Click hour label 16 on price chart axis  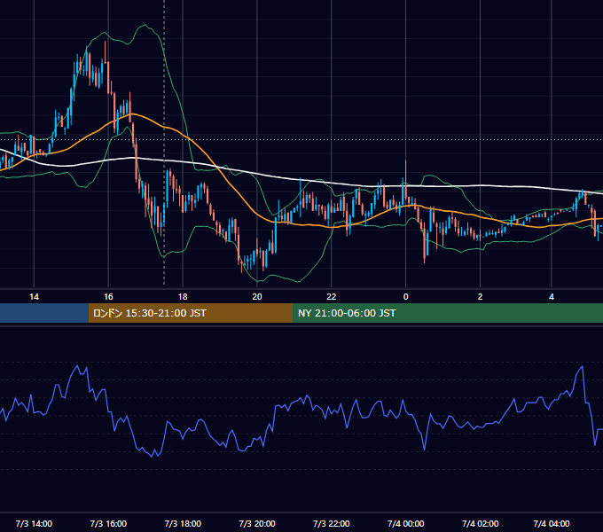[108, 297]
